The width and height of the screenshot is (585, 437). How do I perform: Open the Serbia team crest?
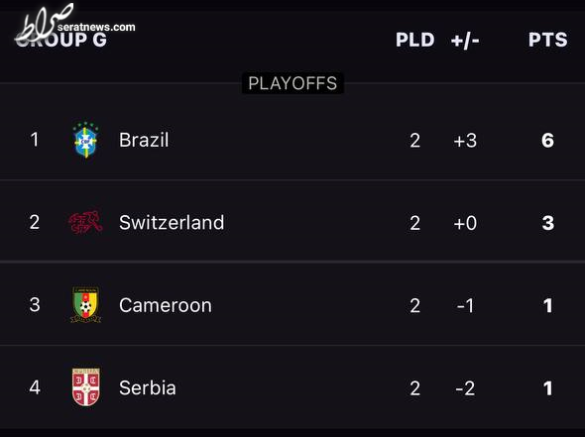86,387
